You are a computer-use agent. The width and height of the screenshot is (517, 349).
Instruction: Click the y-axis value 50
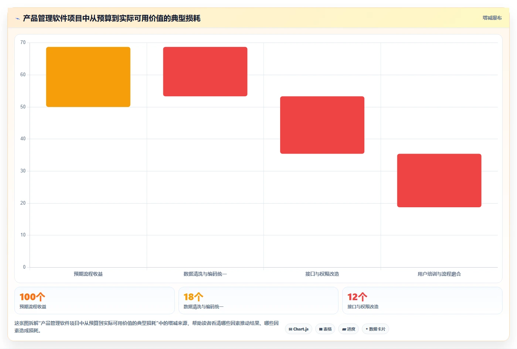[x=23, y=107]
